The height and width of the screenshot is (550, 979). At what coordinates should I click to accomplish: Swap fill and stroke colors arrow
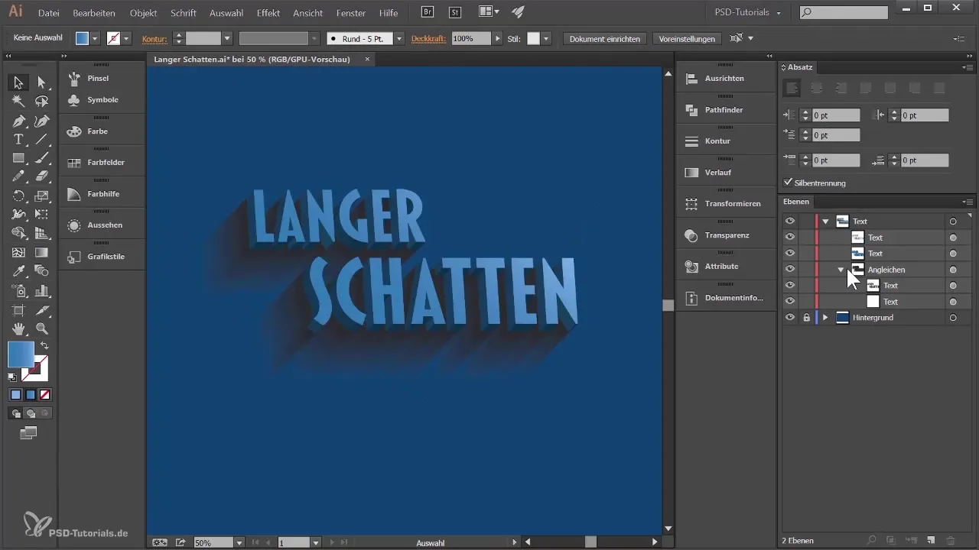point(44,346)
